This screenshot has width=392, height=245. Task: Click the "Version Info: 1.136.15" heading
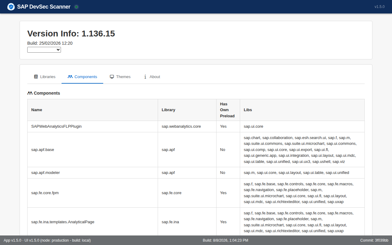pyautogui.click(x=71, y=33)
